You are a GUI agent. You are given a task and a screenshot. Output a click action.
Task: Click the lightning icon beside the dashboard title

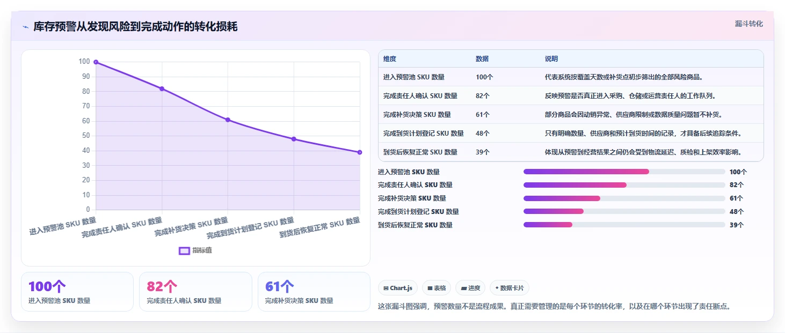point(25,27)
